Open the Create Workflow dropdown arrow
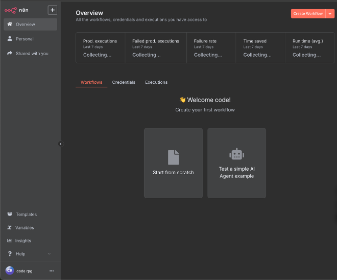 click(329, 14)
